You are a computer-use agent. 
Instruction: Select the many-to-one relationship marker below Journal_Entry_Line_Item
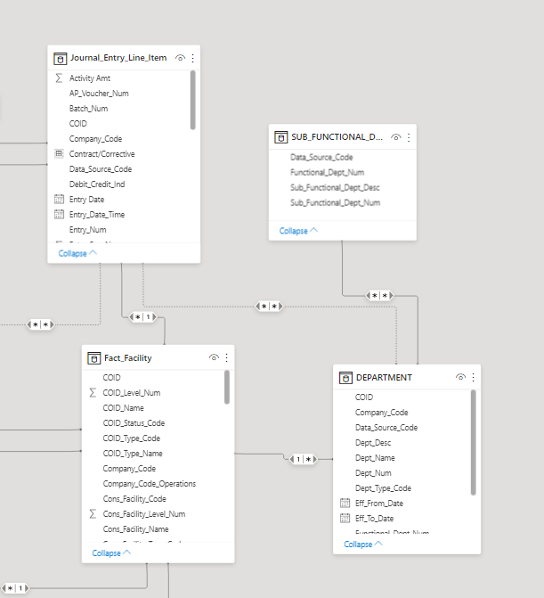click(142, 317)
